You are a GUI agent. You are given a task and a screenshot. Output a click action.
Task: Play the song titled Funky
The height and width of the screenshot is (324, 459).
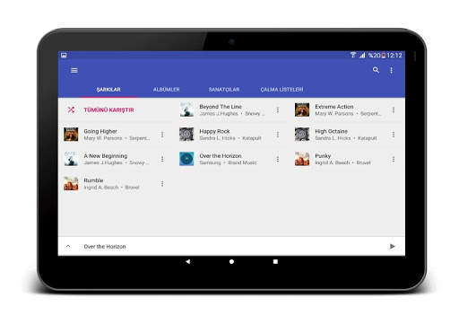tap(323, 156)
